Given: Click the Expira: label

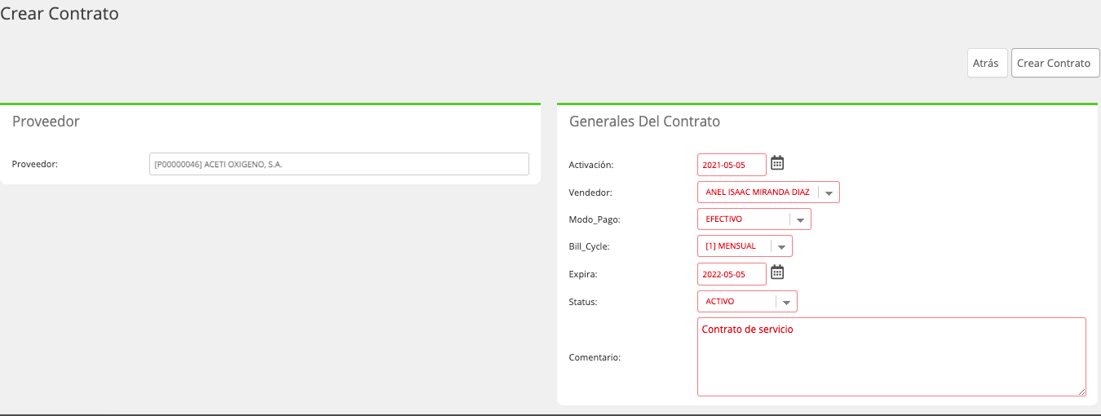Looking at the screenshot, I should click(583, 274).
